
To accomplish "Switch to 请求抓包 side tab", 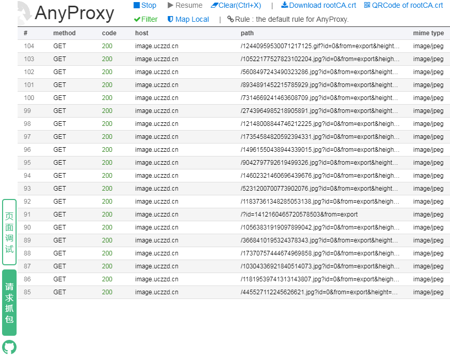I will (9, 303).
